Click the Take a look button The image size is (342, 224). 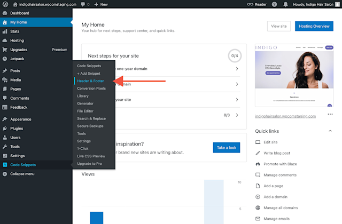pyautogui.click(x=227, y=148)
